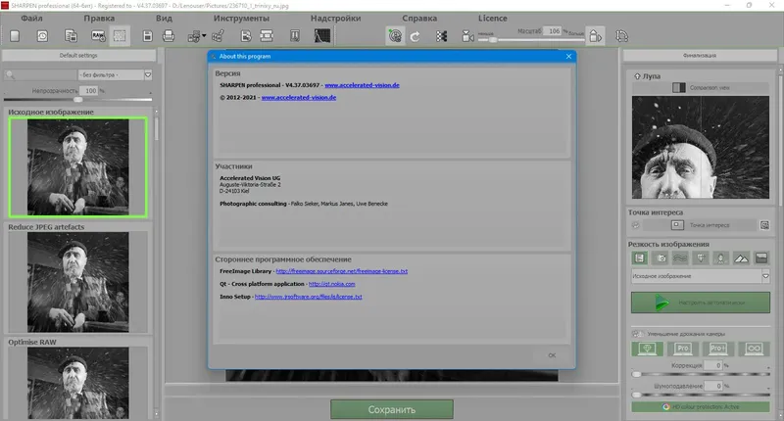Select the first film-frame sharpness category icon
The width and height of the screenshot is (784, 421).
(640, 258)
